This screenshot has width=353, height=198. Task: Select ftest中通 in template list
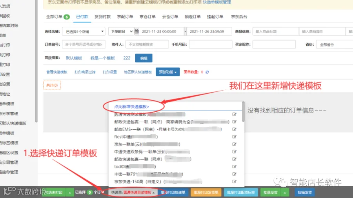tap(136, 137)
